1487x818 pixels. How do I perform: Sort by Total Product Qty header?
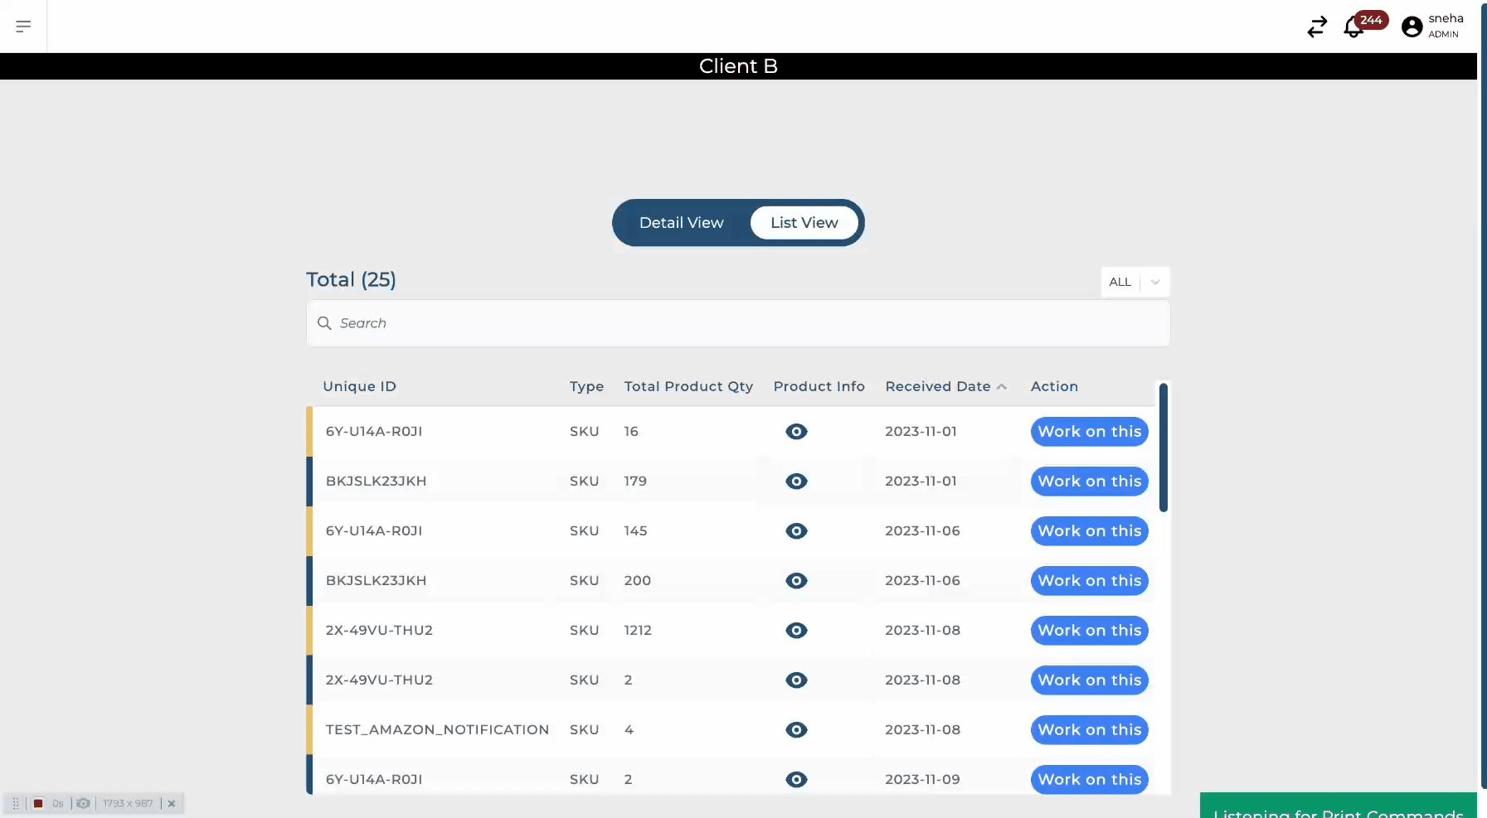[688, 387]
